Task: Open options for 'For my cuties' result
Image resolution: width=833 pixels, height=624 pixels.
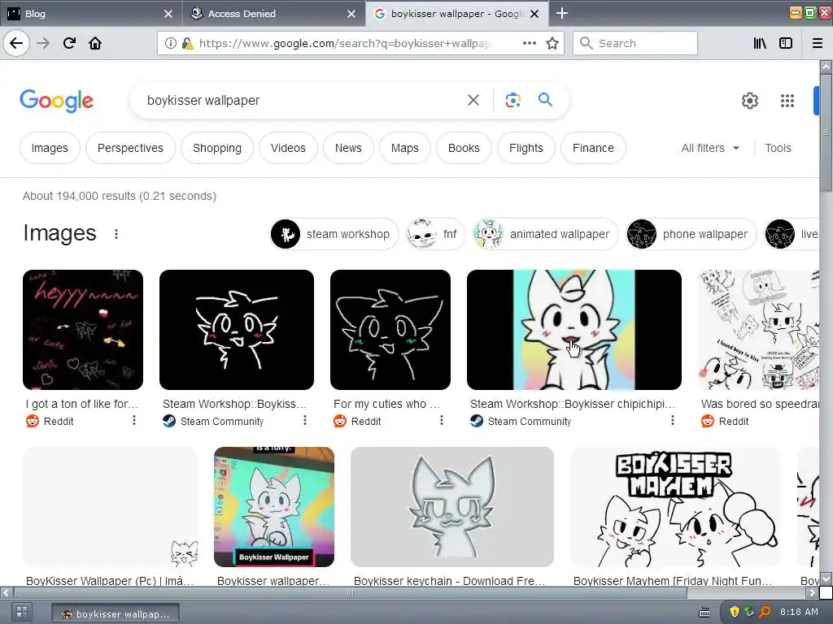Action: tap(442, 420)
